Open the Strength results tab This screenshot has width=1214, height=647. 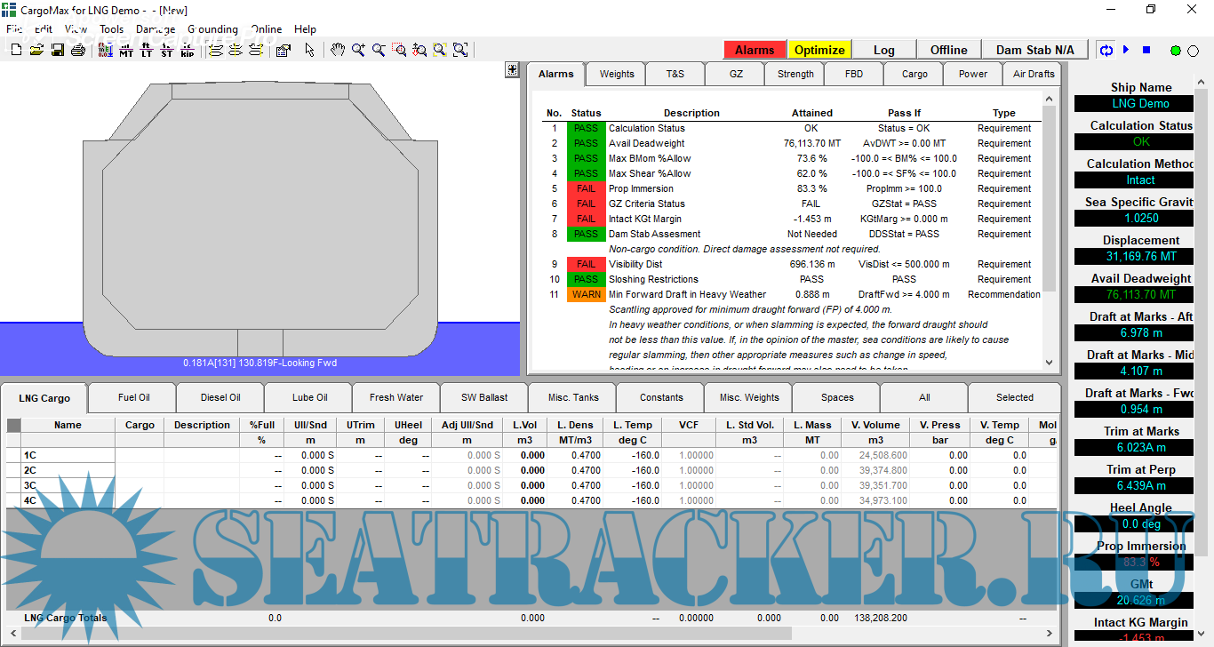(x=795, y=74)
